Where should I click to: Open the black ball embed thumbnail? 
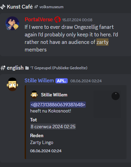tap(116, 96)
